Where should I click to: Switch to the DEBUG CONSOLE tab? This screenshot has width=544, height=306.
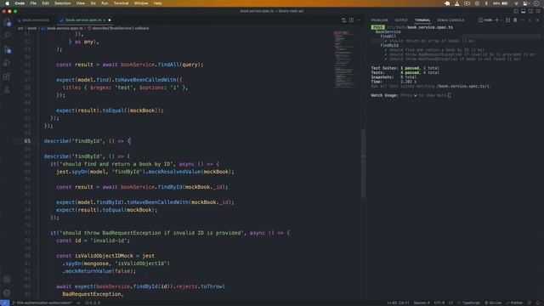pyautogui.click(x=450, y=20)
